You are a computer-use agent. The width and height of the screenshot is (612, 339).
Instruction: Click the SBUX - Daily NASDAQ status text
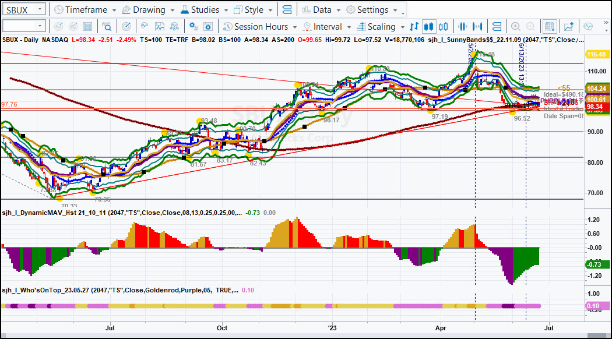(35, 40)
